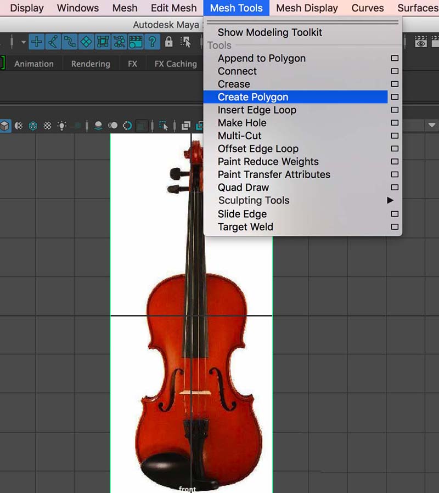The width and height of the screenshot is (439, 493).
Task: Open option box for Create Polygon
Action: pos(394,97)
